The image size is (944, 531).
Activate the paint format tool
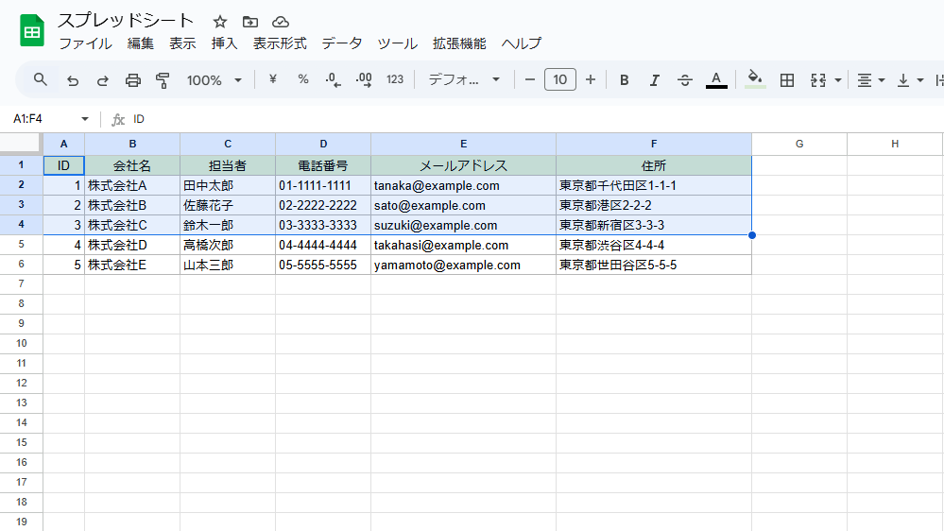click(x=163, y=80)
